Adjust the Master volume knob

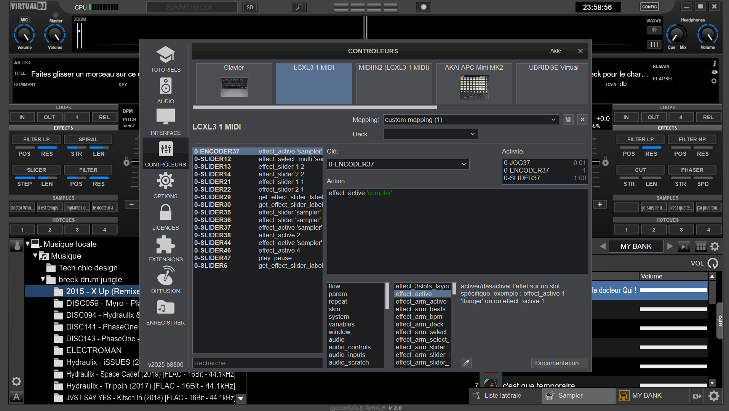pos(55,35)
